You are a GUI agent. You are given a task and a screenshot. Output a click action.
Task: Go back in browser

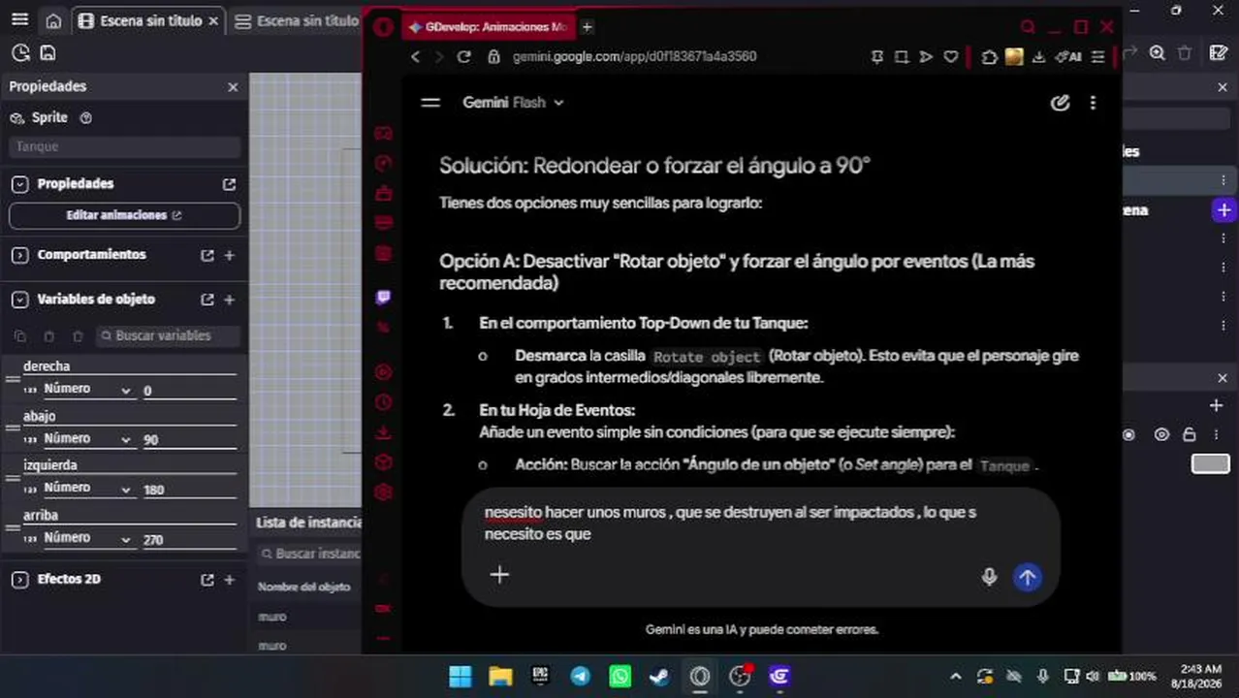(415, 56)
